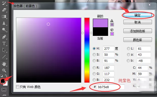Click the vertical hue spectrum slider
The image size is (157, 97).
87,50
